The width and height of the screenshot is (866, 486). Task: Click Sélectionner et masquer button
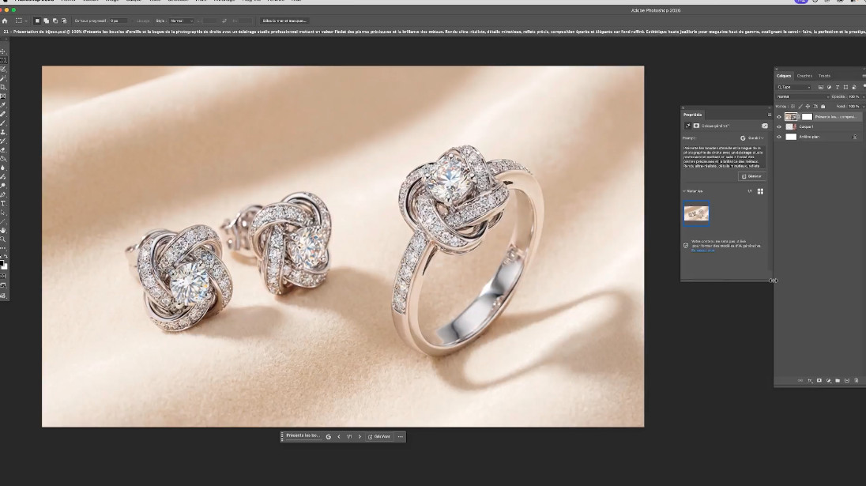284,21
